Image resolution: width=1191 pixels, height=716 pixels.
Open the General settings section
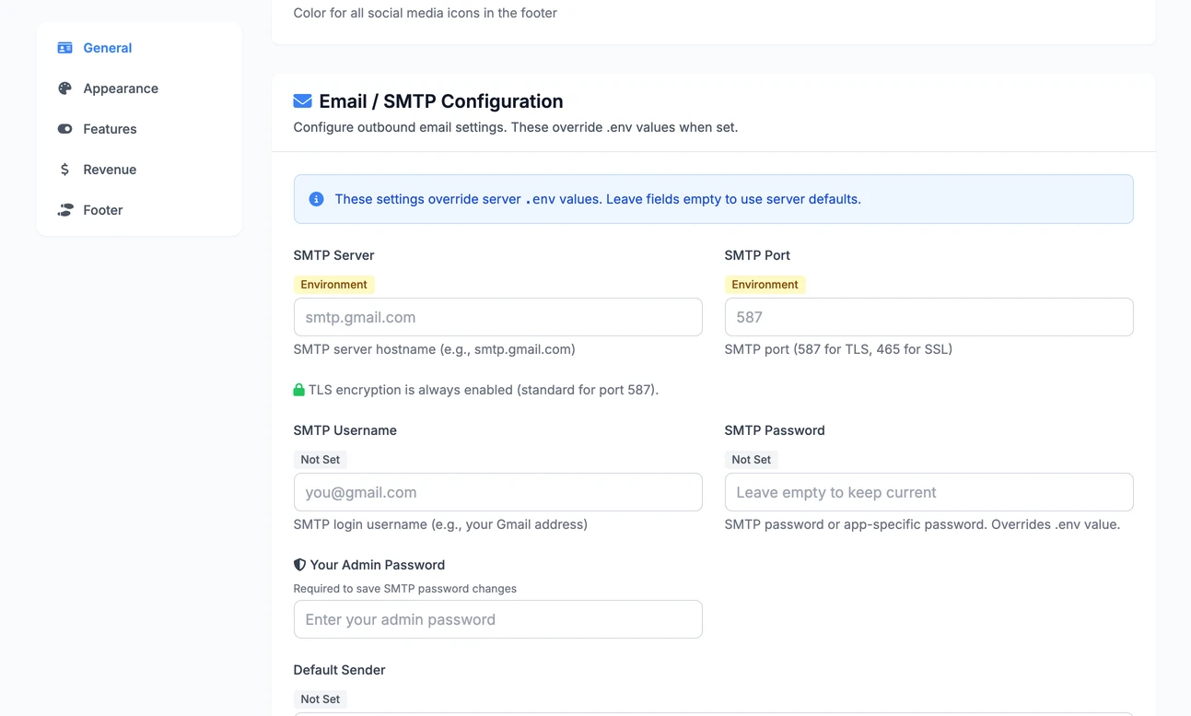coord(139,48)
